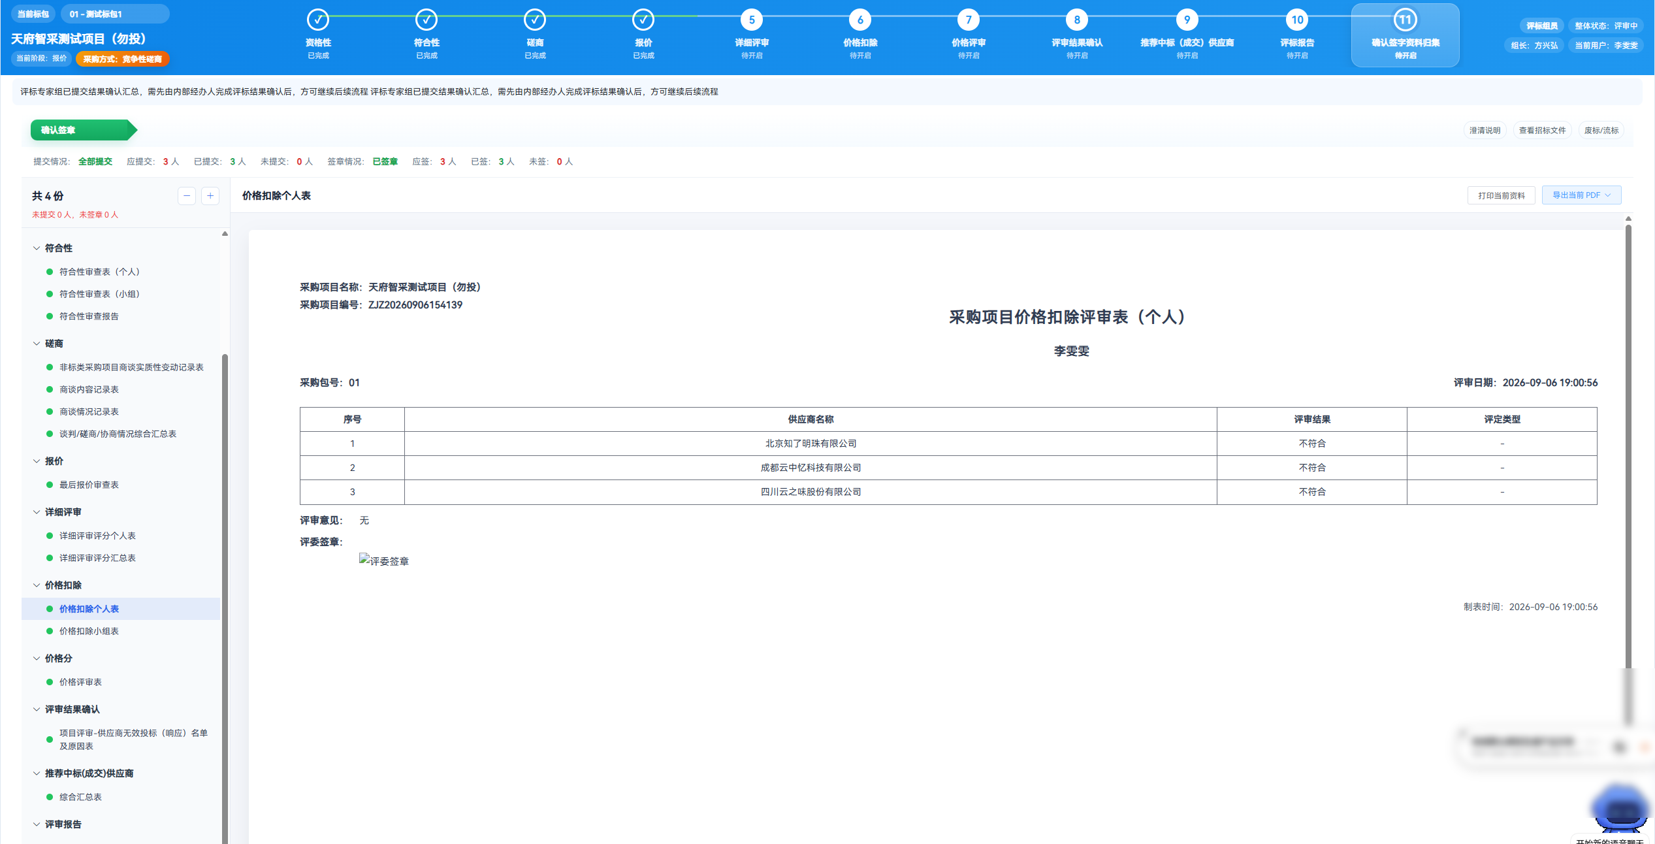Open the 资格性 step circle
Screen dimensions: 1655x844
tap(318, 20)
